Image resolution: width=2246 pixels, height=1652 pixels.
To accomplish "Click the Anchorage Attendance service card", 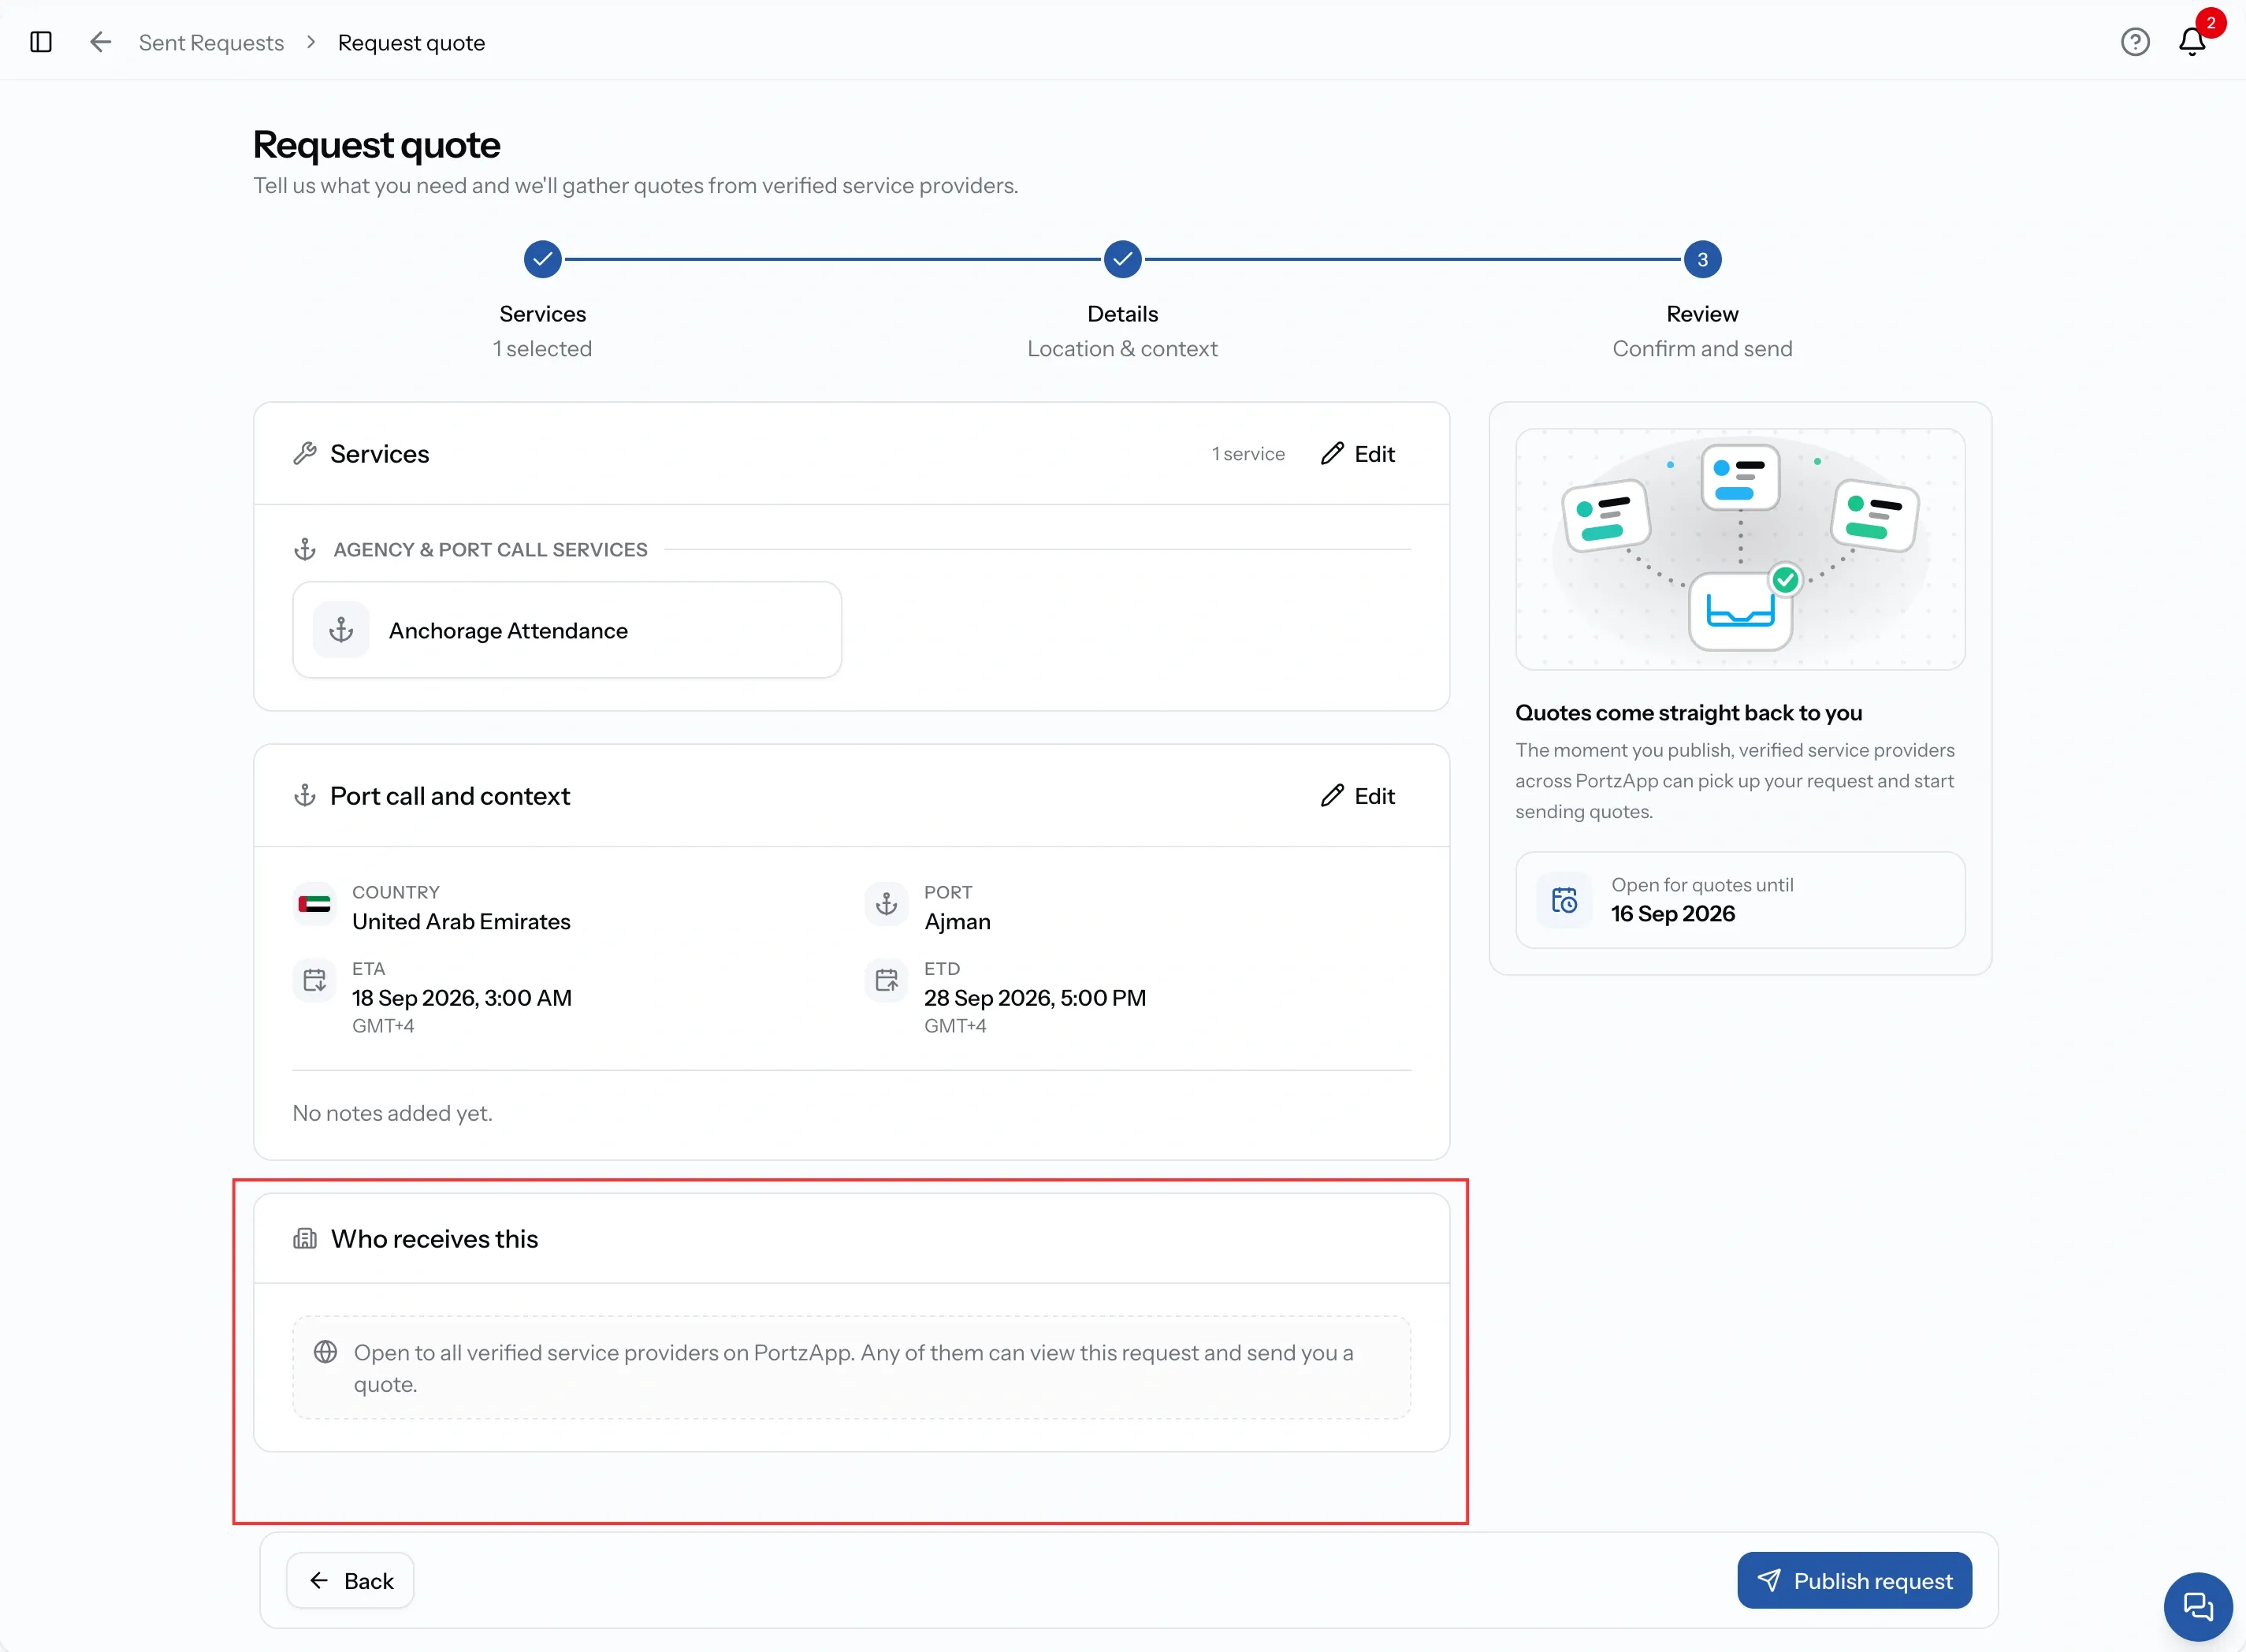I will [x=567, y=630].
